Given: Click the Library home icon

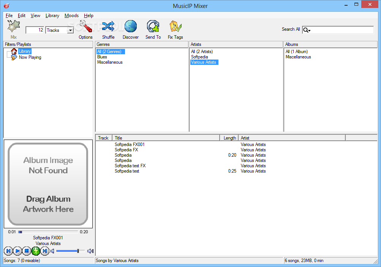Looking at the screenshot, I should (x=14, y=51).
